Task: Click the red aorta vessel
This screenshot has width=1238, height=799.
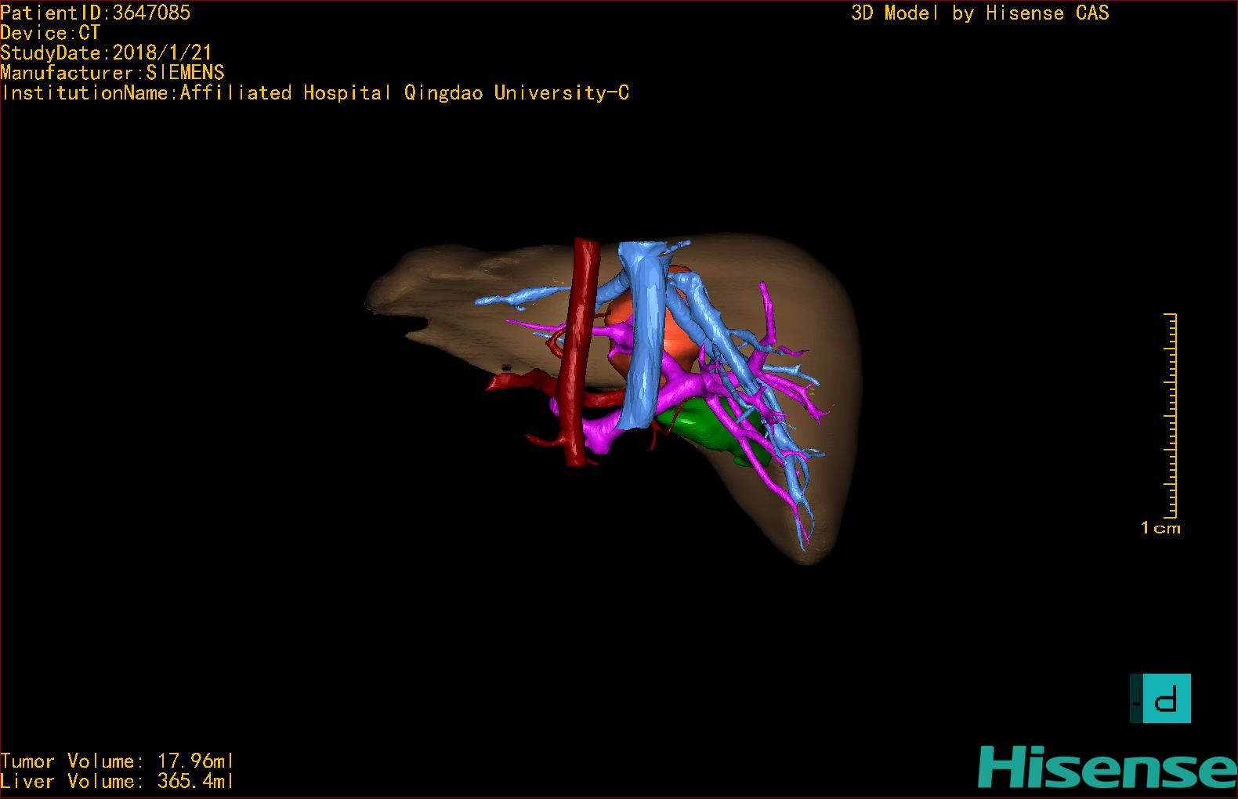Action: click(581, 352)
